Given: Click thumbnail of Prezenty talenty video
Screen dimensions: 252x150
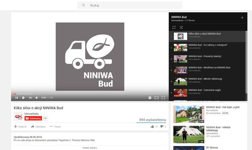Looking at the screenshot, I should (x=181, y=59).
